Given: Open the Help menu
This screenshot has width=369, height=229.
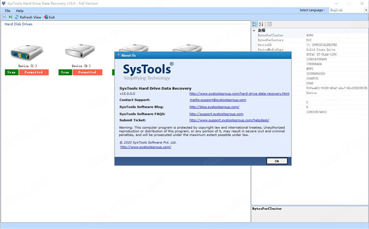Looking at the screenshot, I should tap(20, 10).
